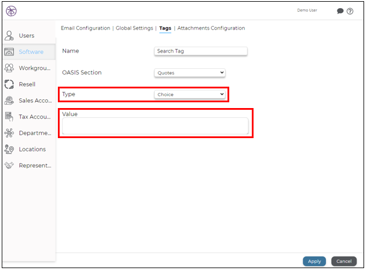Viewport: 367px width, 271px height.
Task: Focus the Name field containing Search Tag
Action: click(x=201, y=51)
